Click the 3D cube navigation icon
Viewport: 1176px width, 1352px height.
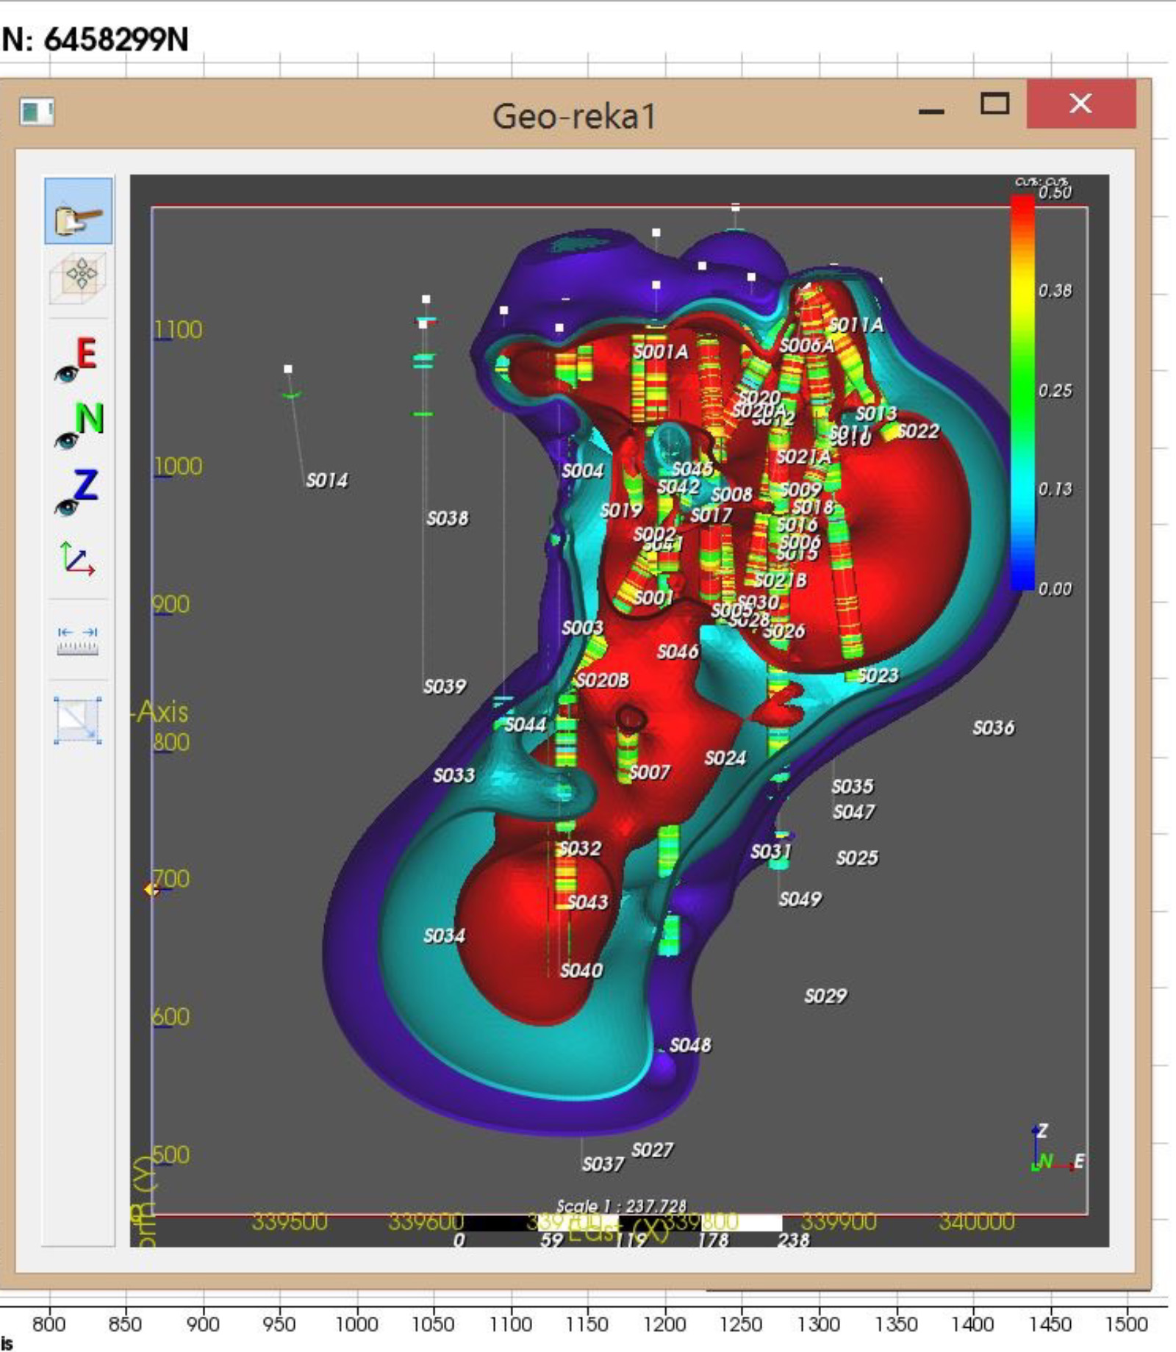pos(78,278)
